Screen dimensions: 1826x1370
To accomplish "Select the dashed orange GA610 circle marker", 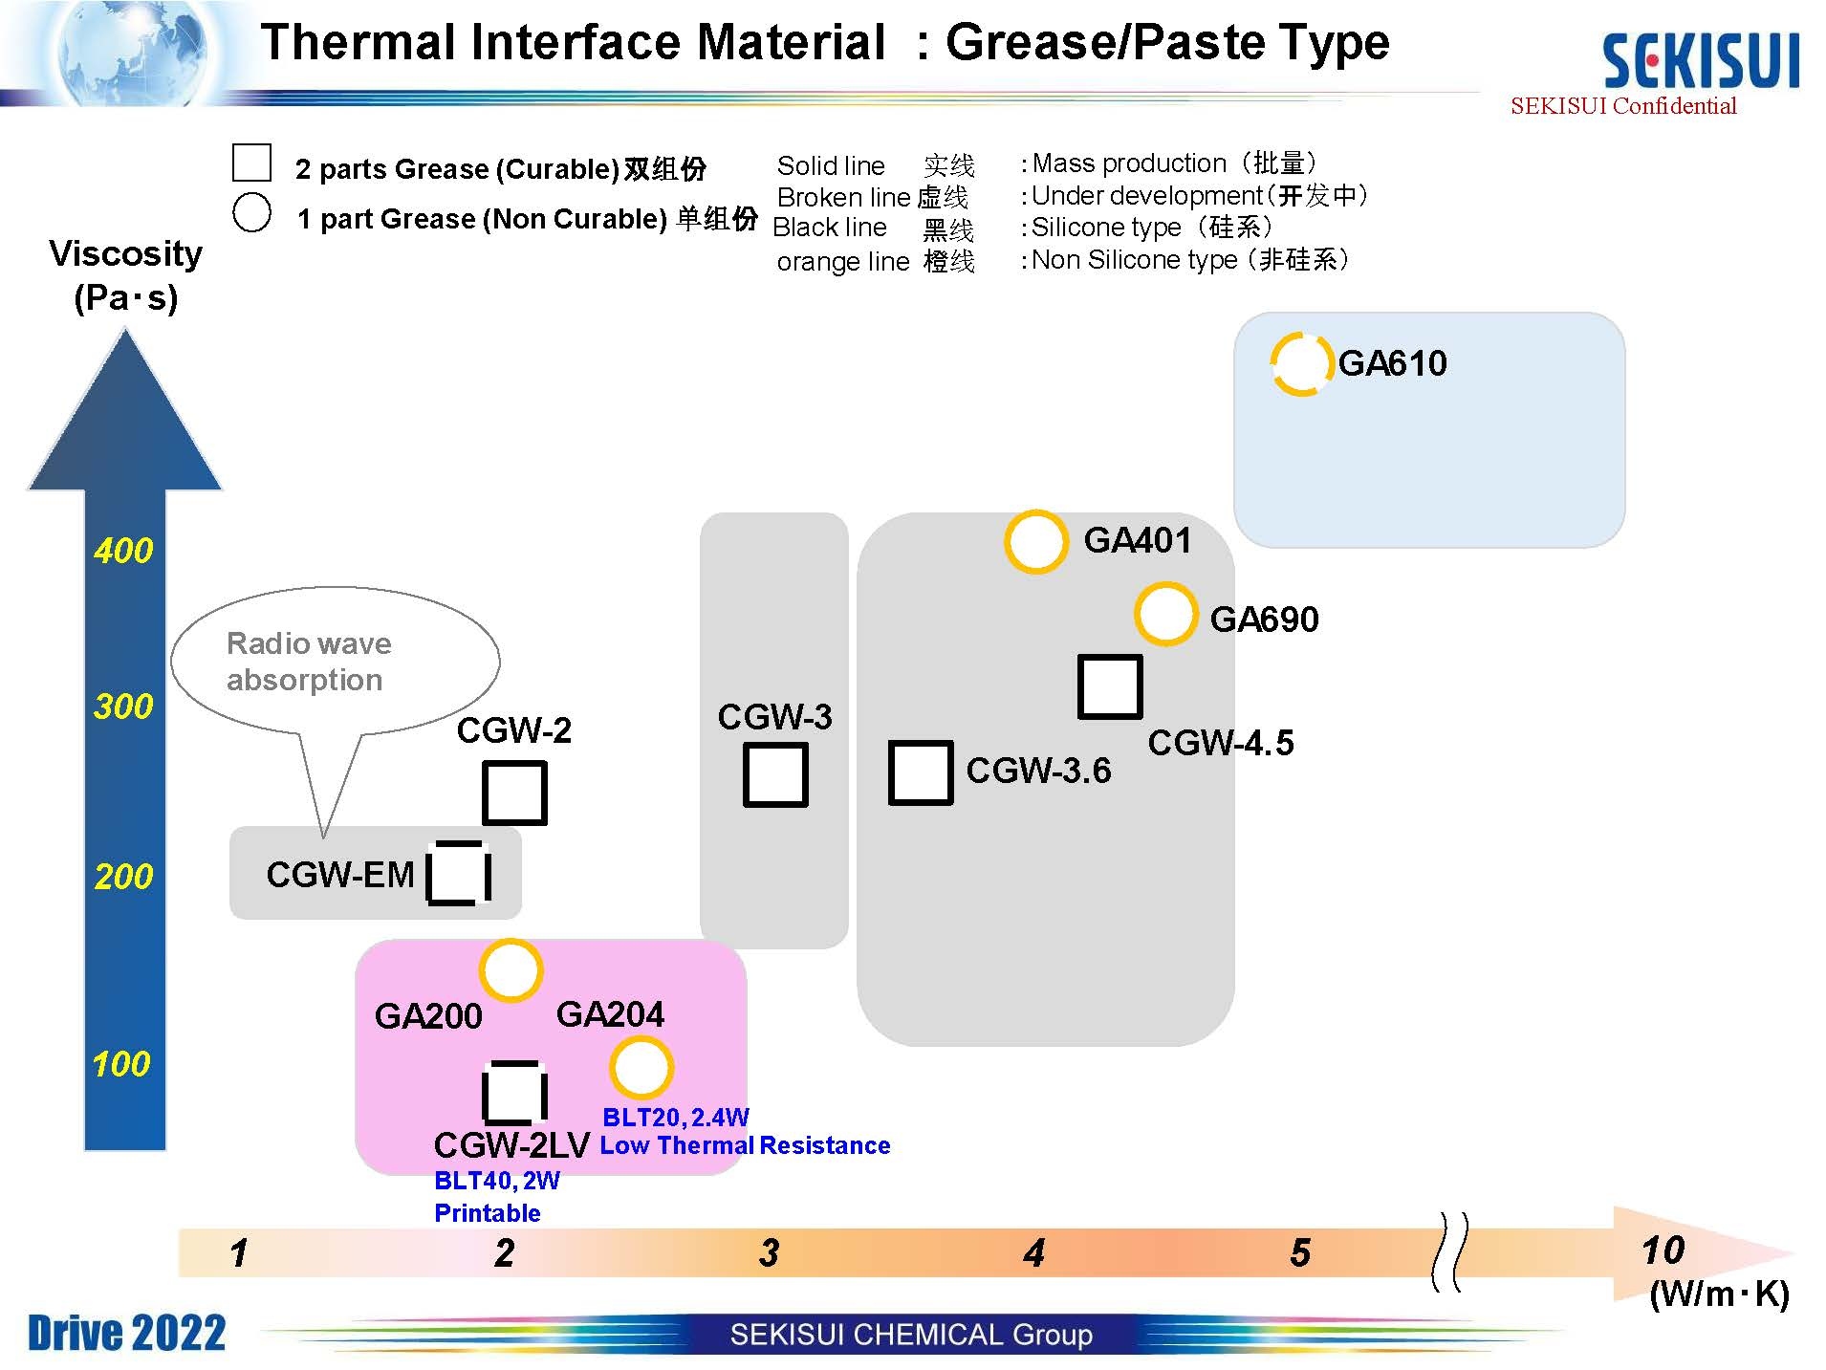I will (1301, 363).
